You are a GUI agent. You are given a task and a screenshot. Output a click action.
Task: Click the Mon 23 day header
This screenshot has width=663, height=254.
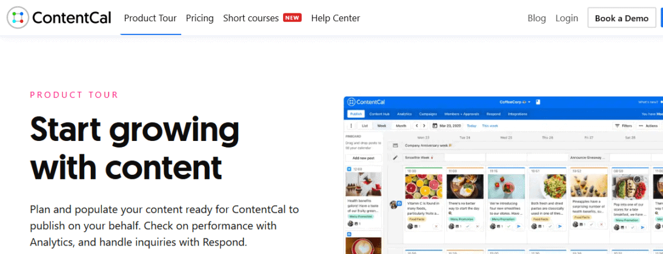423,137
